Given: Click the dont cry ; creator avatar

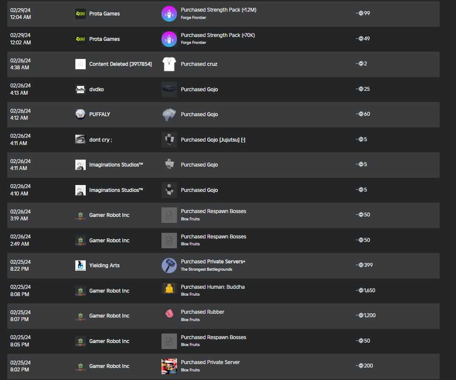Looking at the screenshot, I should [x=80, y=139].
